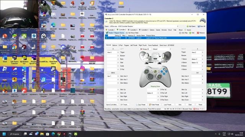Click the info icon left of the useful tip
The image size is (245, 137).
[106, 22]
